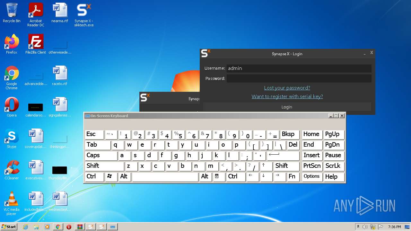The width and height of the screenshot is (411, 231).
Task: Click the Tab key on keyboard
Action: 98,145
